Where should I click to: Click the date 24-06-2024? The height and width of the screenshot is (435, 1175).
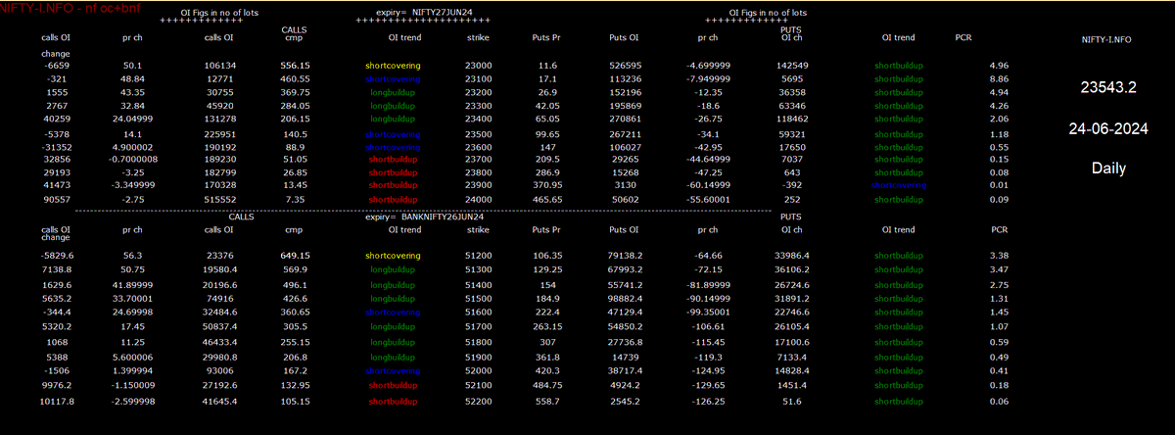click(1108, 127)
